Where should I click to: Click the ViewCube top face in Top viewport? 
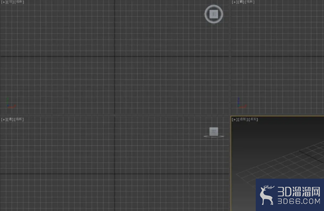click(214, 14)
